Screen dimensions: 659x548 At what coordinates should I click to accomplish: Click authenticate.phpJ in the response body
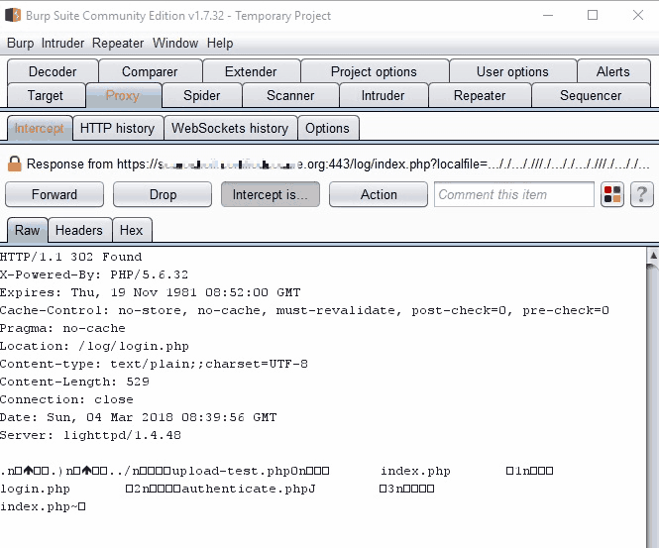[249, 489]
